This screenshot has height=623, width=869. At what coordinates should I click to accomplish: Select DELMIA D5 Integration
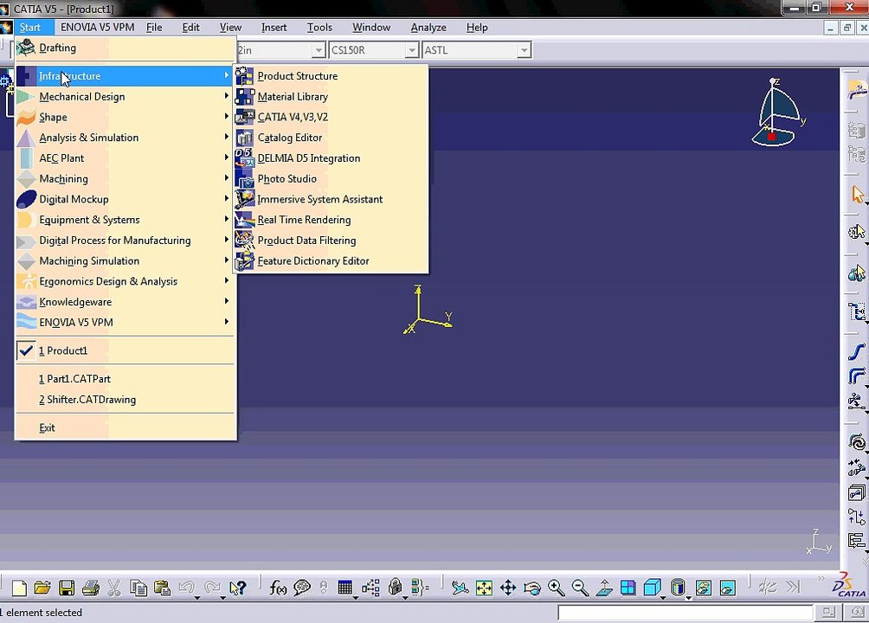pyautogui.click(x=331, y=158)
